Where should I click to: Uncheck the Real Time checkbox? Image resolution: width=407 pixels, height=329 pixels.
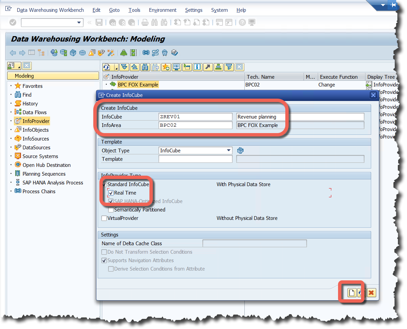click(111, 192)
